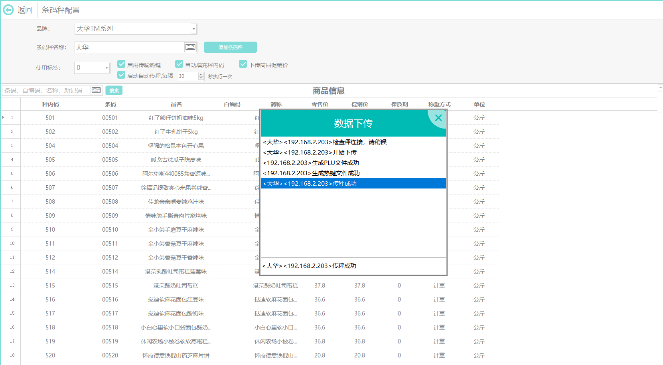Select row 红了熊仔饼奶油味5kg
The image size is (663, 365).
coord(176,118)
